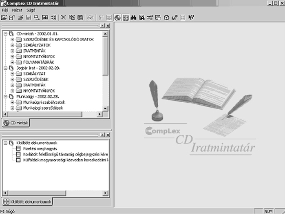The height and width of the screenshot is (214, 285).
Task: Expand the Munkaügyi szabályzatok folder
Action: tap(12, 102)
